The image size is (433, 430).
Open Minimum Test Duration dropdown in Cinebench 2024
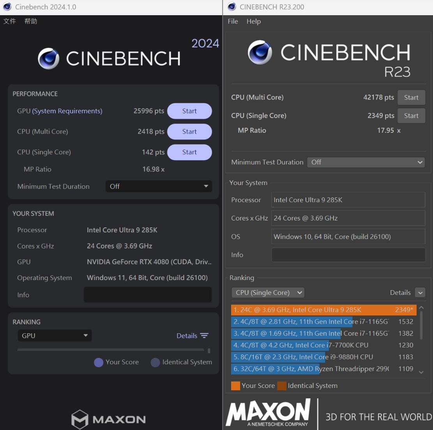pos(158,186)
